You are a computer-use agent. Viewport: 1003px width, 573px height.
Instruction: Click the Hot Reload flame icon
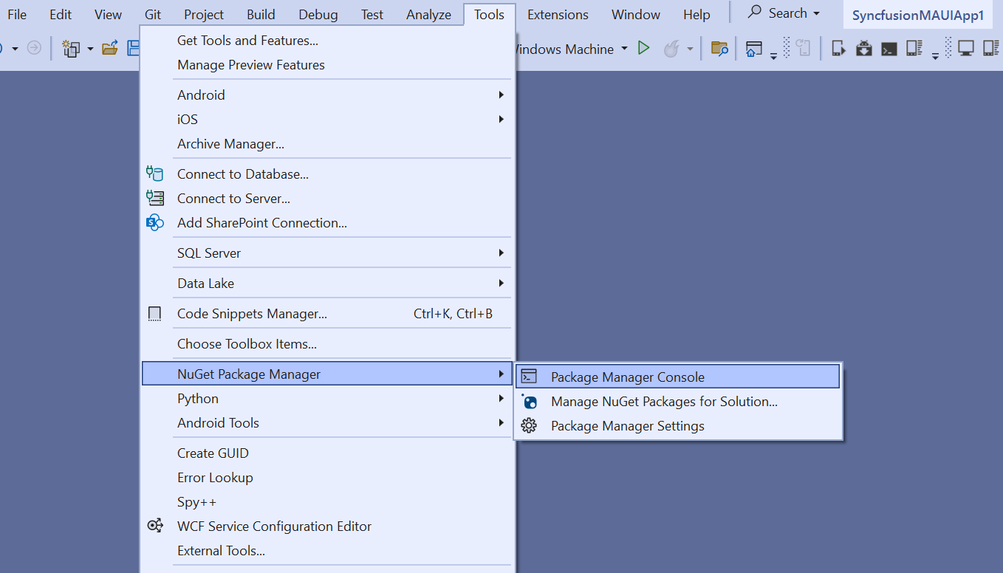671,49
